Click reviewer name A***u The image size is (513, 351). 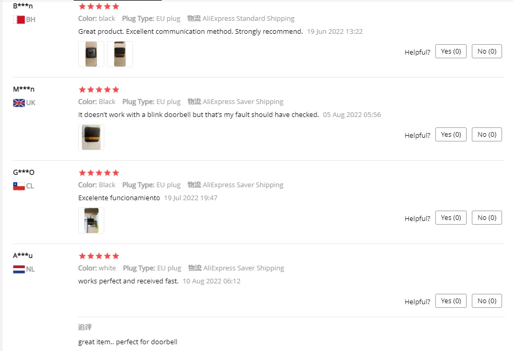(23, 256)
